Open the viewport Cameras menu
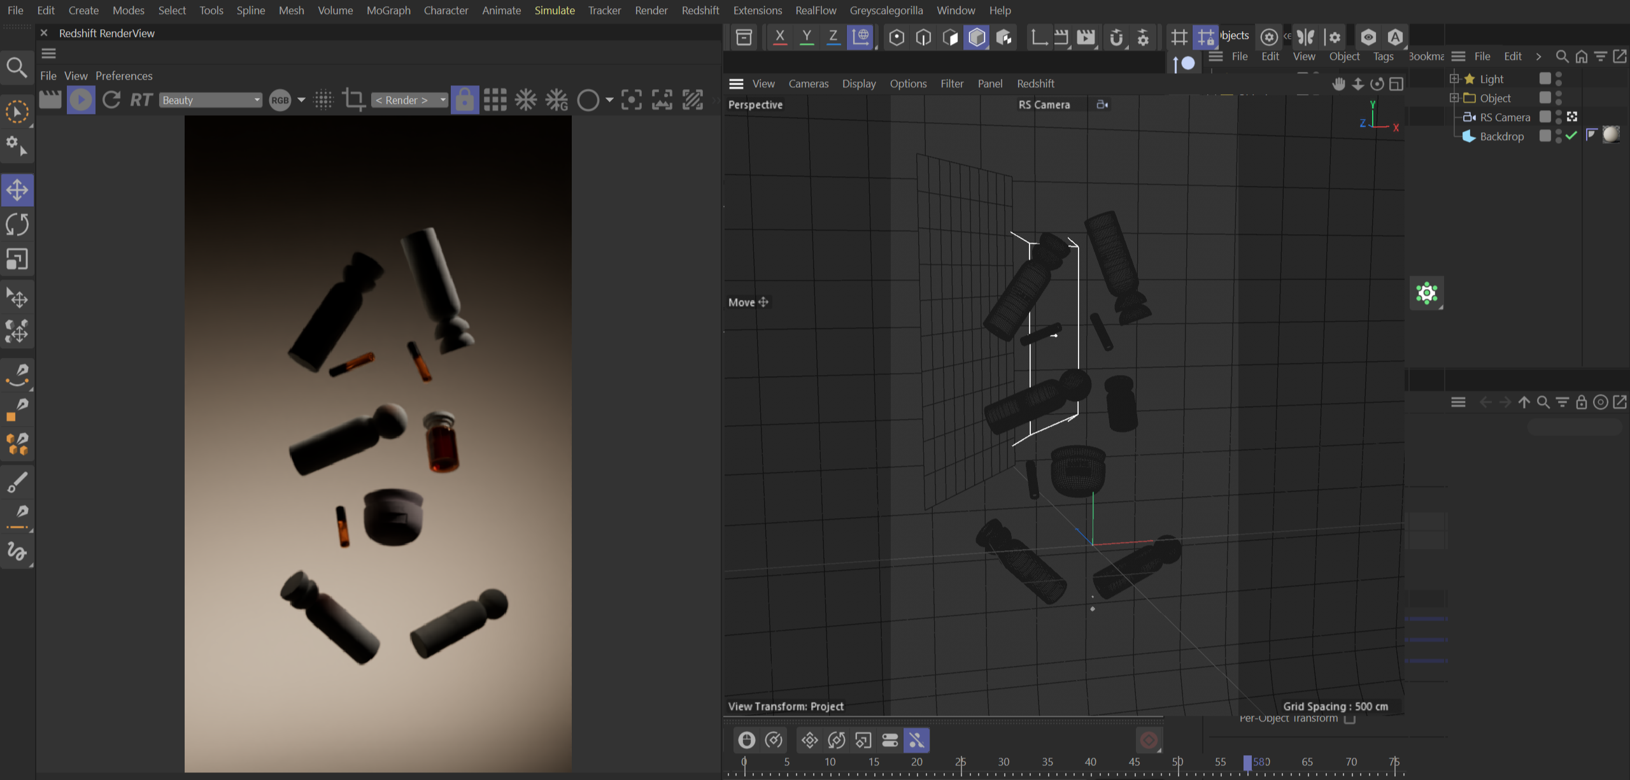Screen dimensions: 1630x780 click(808, 83)
